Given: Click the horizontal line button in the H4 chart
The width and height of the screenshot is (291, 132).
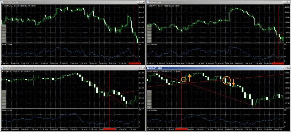Looking at the screenshot, I should click(149, 26).
